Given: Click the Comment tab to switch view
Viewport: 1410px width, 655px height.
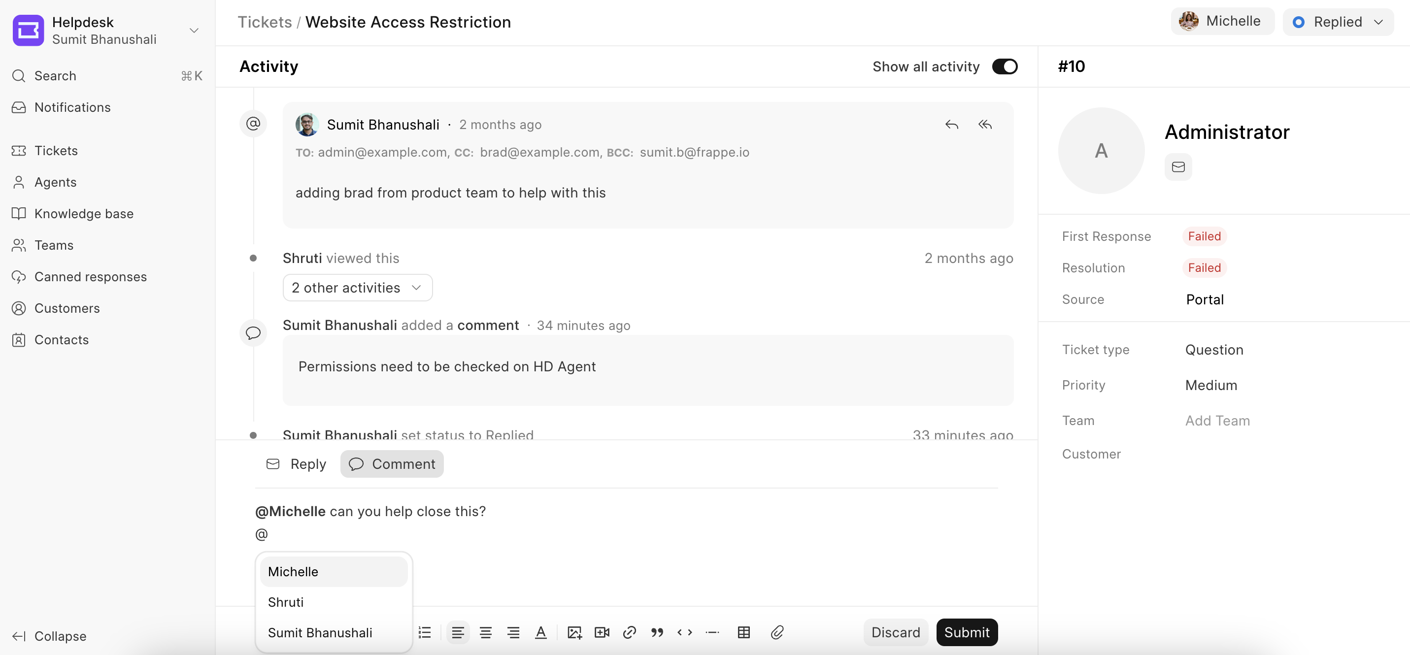Looking at the screenshot, I should tap(392, 463).
